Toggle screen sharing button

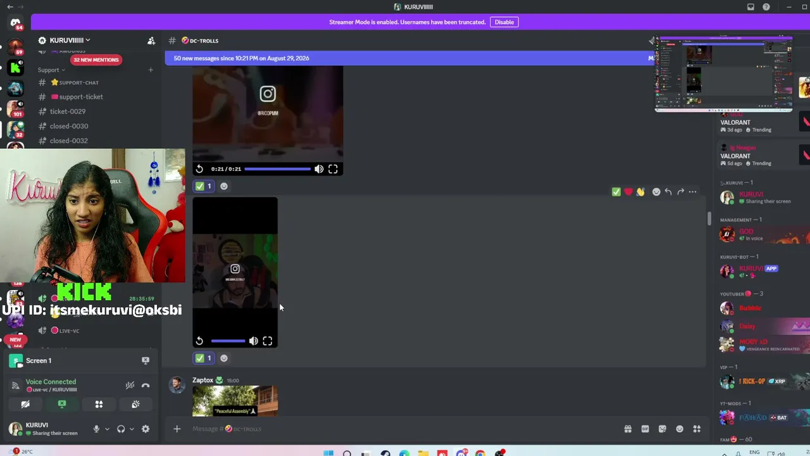(62, 404)
